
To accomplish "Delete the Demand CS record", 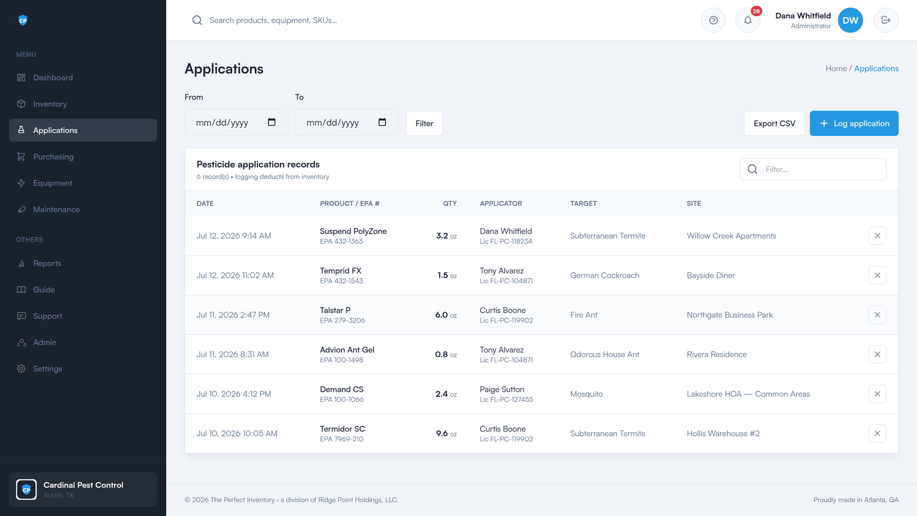I will [877, 394].
